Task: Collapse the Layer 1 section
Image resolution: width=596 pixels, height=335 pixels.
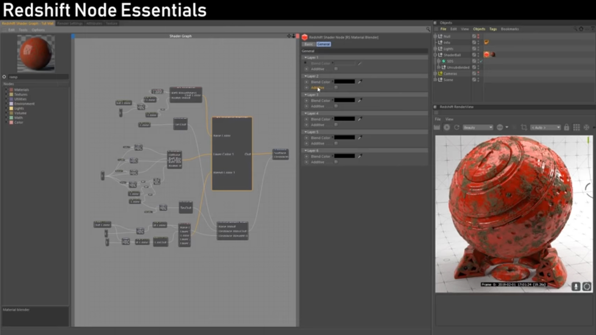Action: 305,57
